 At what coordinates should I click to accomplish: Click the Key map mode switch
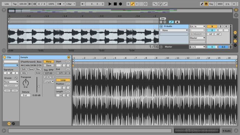point(211,4)
